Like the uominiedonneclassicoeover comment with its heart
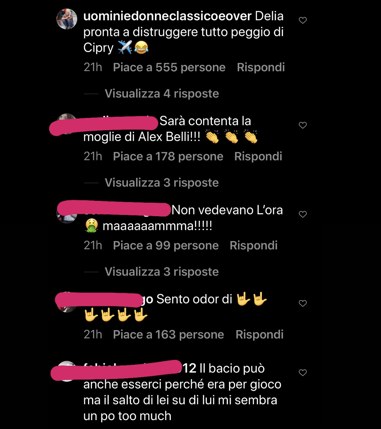The image size is (381, 429). coord(303,20)
